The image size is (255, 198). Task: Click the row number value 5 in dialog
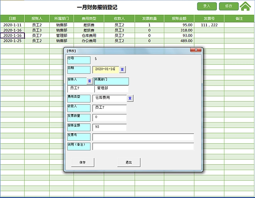96,59
